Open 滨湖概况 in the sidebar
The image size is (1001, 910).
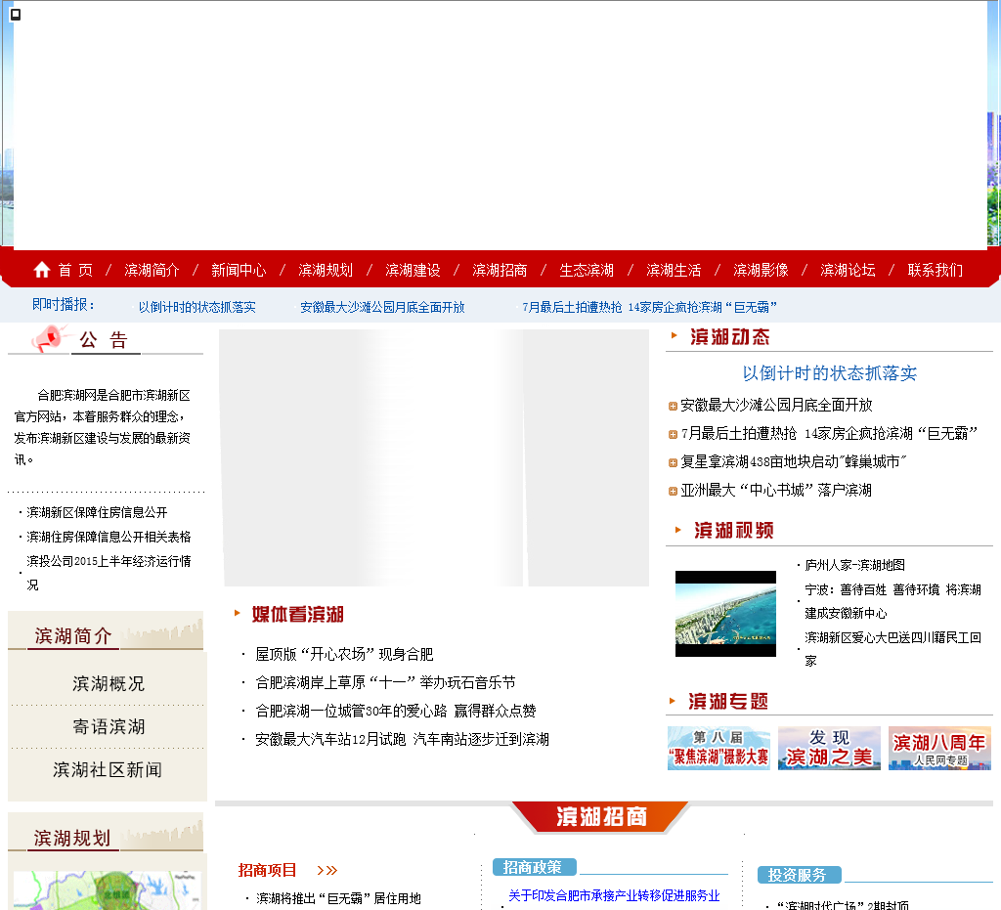click(109, 684)
